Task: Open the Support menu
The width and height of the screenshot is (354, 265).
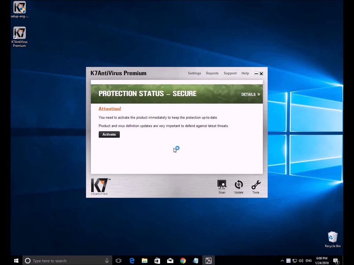Action: (x=230, y=73)
